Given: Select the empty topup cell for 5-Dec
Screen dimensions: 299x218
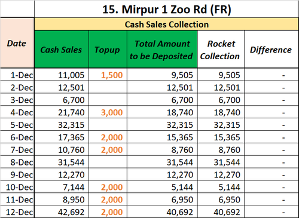Looking at the screenshot, I should point(108,124).
